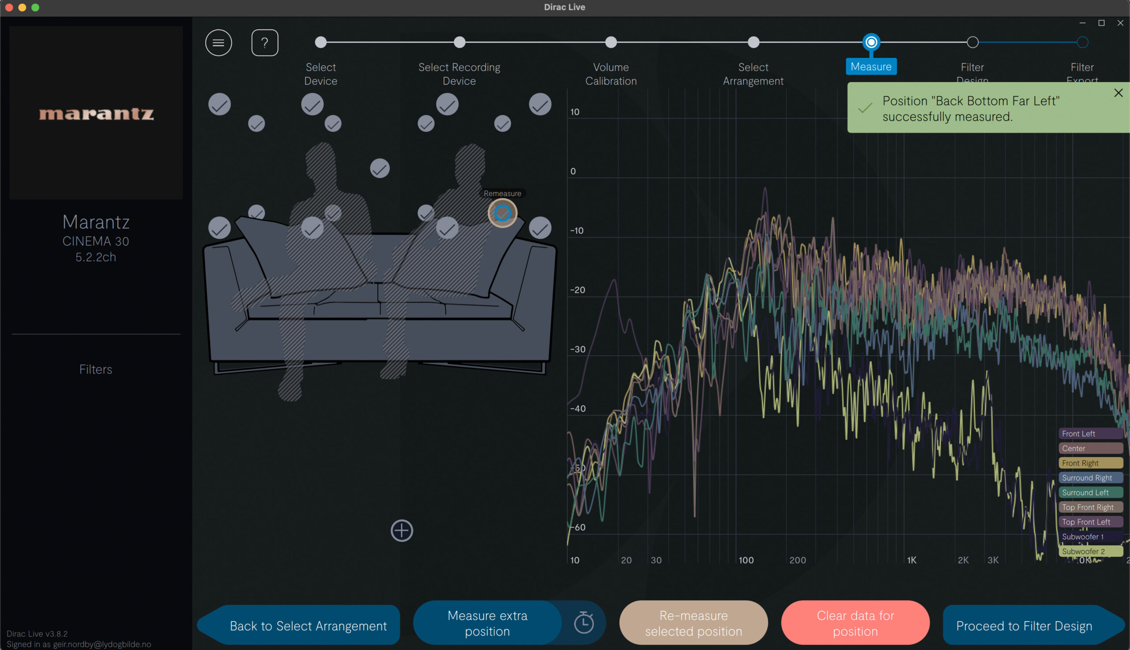Toggle Subwoofer 2 curve visibility
The height and width of the screenshot is (650, 1130).
[x=1090, y=551]
